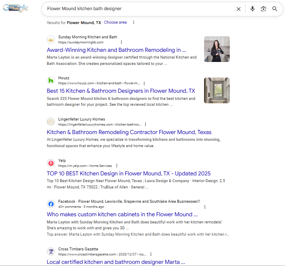This screenshot has height=266, width=285.
Task: Click the 'Houzz' site name
Action: click(x=64, y=78)
